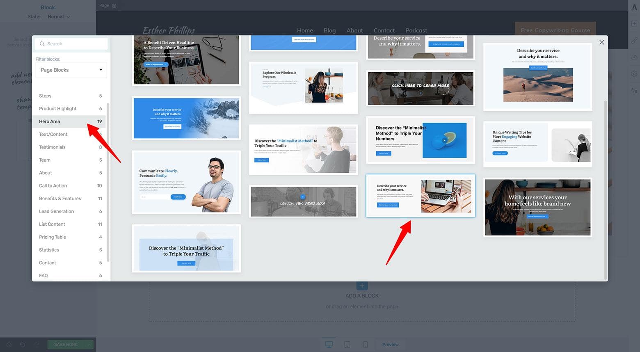This screenshot has height=352, width=640.
Task: Enable desktop preview mode
Action: tap(329, 345)
